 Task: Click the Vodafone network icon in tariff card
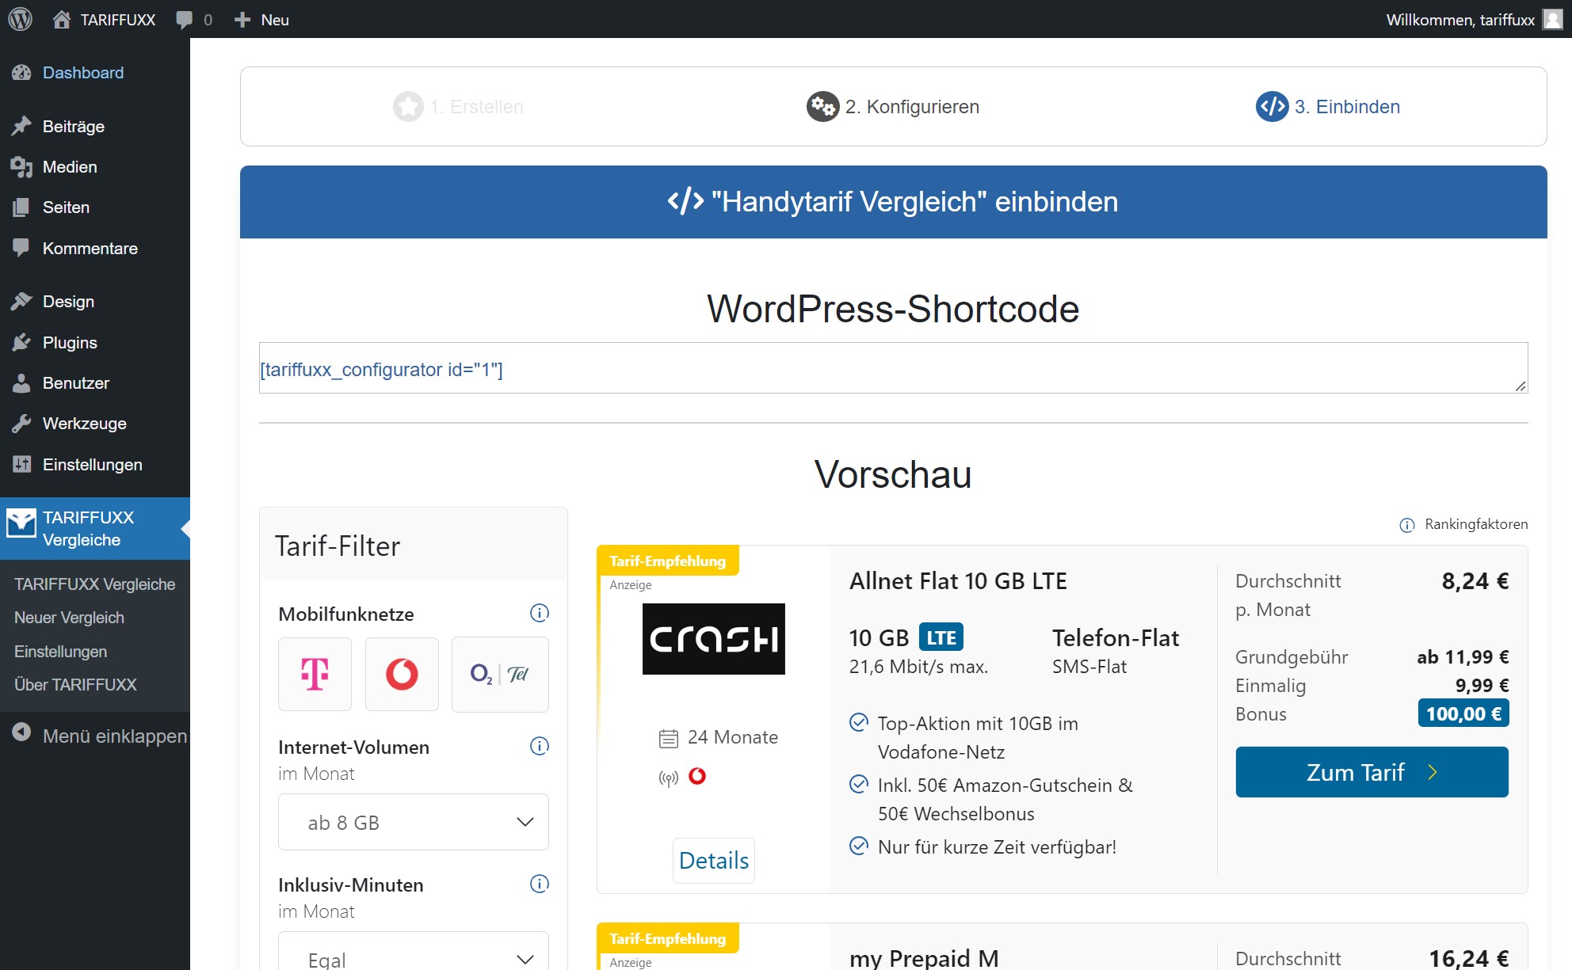tap(697, 776)
